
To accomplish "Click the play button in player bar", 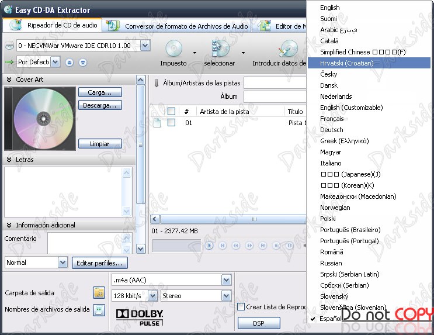I will point(209,246).
